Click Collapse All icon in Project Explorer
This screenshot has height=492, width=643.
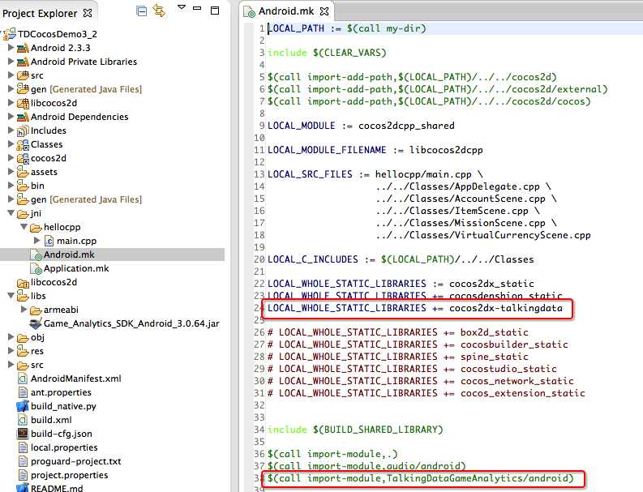pos(141,11)
